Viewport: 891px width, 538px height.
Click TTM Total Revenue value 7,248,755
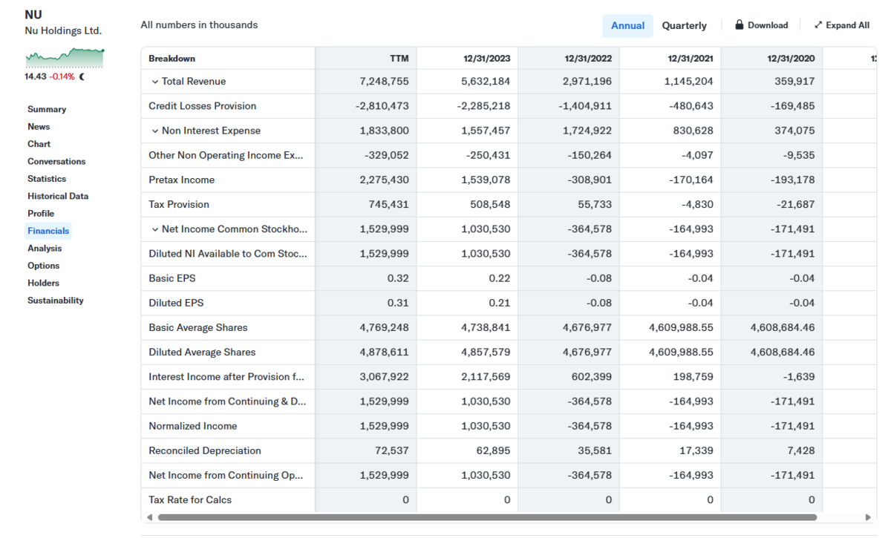coord(384,82)
